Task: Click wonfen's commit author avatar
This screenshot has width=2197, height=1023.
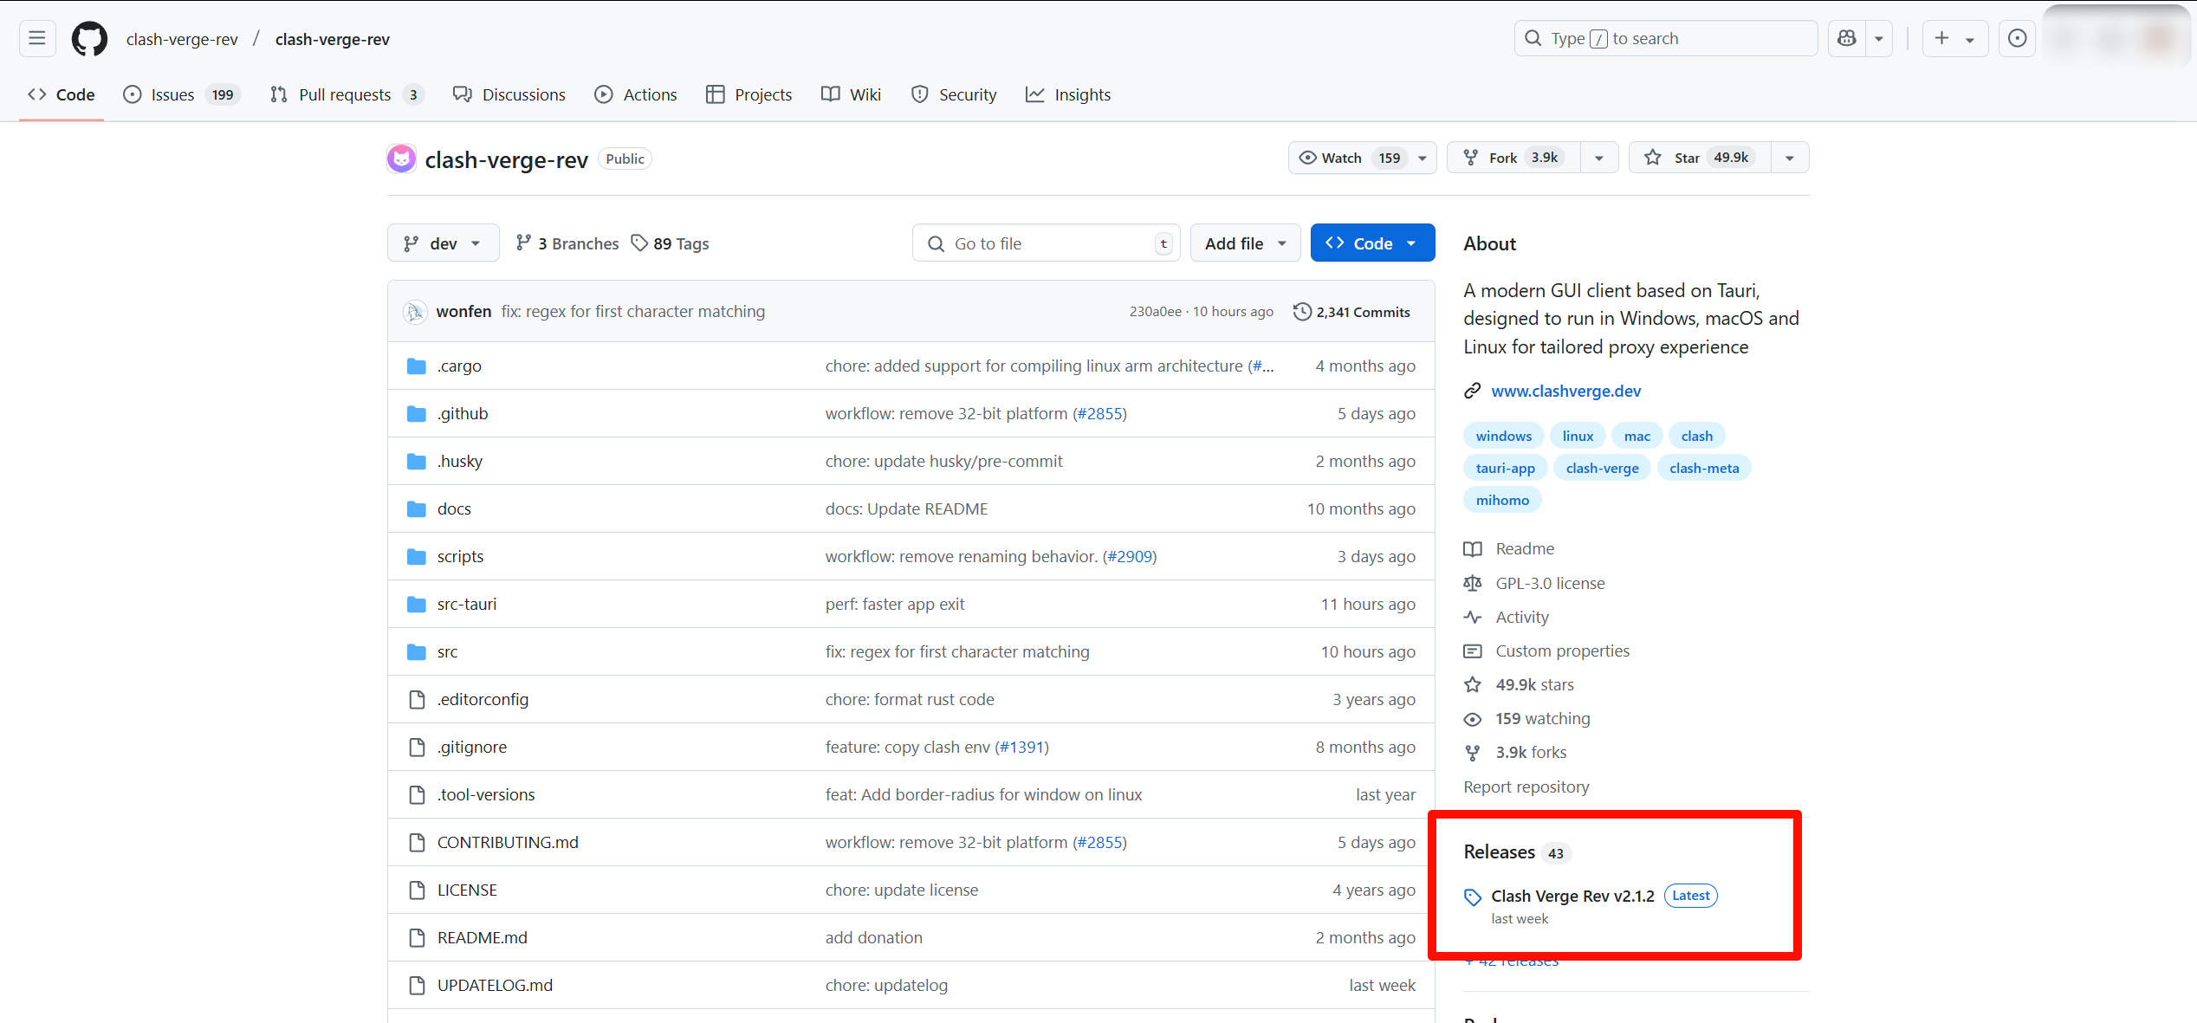Action: [x=415, y=312]
